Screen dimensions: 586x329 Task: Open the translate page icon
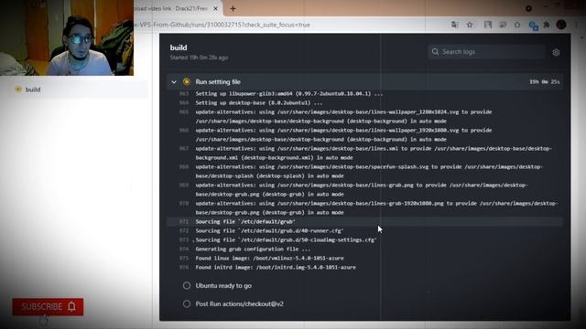click(455, 25)
